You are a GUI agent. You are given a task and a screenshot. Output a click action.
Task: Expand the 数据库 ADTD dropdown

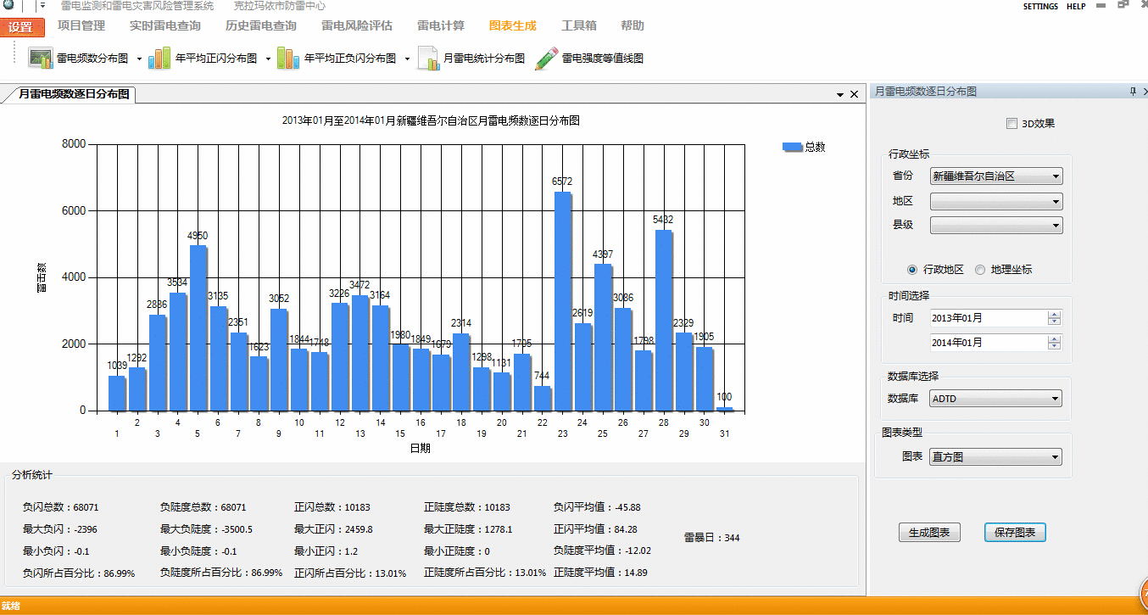point(996,399)
